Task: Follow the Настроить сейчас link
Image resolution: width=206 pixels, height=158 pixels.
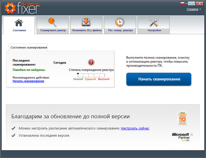Action: click(x=135, y=128)
